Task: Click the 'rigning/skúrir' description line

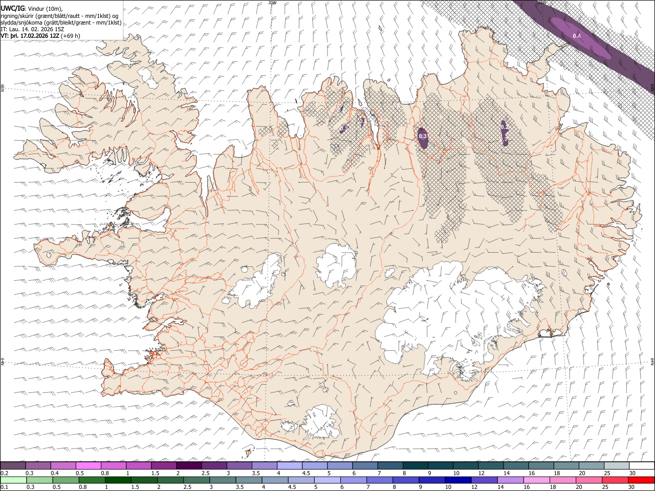Action: (60, 16)
